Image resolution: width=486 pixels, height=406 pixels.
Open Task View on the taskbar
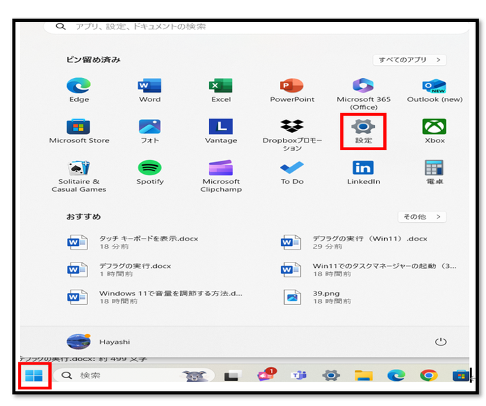point(233,376)
